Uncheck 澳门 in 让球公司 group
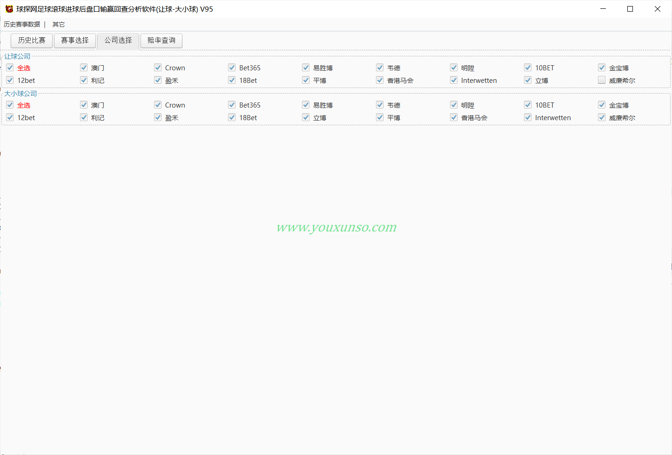The height and width of the screenshot is (455, 672). [x=84, y=68]
